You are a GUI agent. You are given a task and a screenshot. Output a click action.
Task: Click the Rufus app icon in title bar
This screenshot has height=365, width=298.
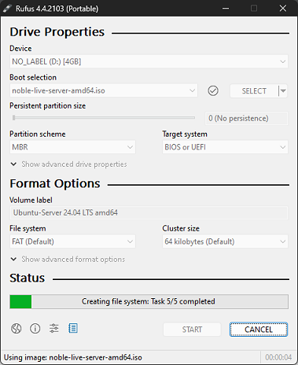coord(7,9)
